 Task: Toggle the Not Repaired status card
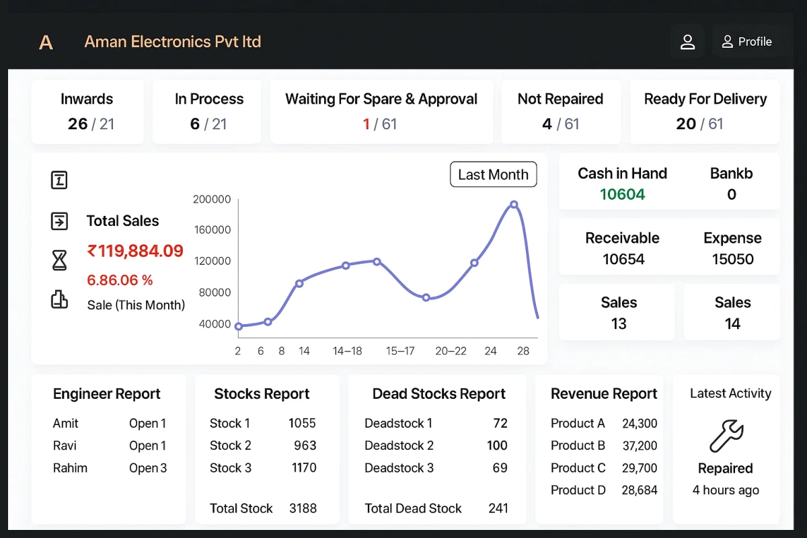click(x=560, y=111)
